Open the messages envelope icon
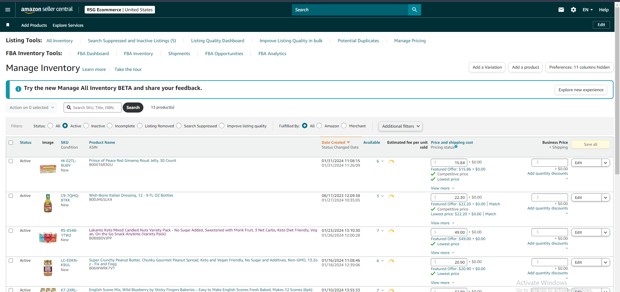The image size is (620, 292). tap(561, 10)
